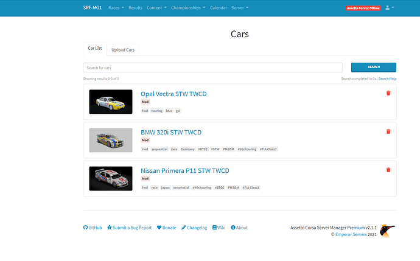Open the About footer link
The image size is (420, 261).
point(239,228)
